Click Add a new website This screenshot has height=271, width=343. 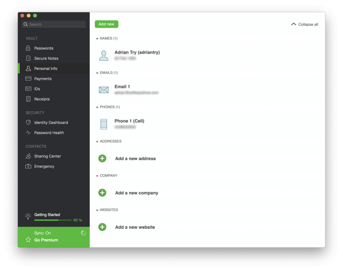click(135, 227)
